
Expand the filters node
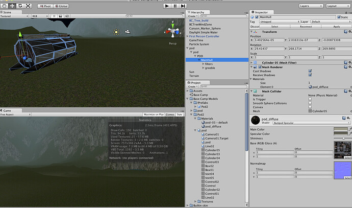pyautogui.click(x=203, y=64)
